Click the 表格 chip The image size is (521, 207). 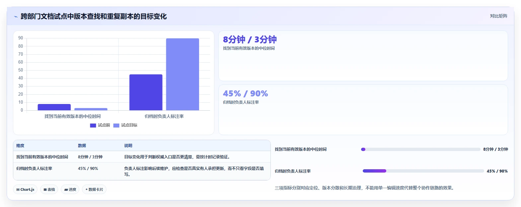(x=49, y=189)
